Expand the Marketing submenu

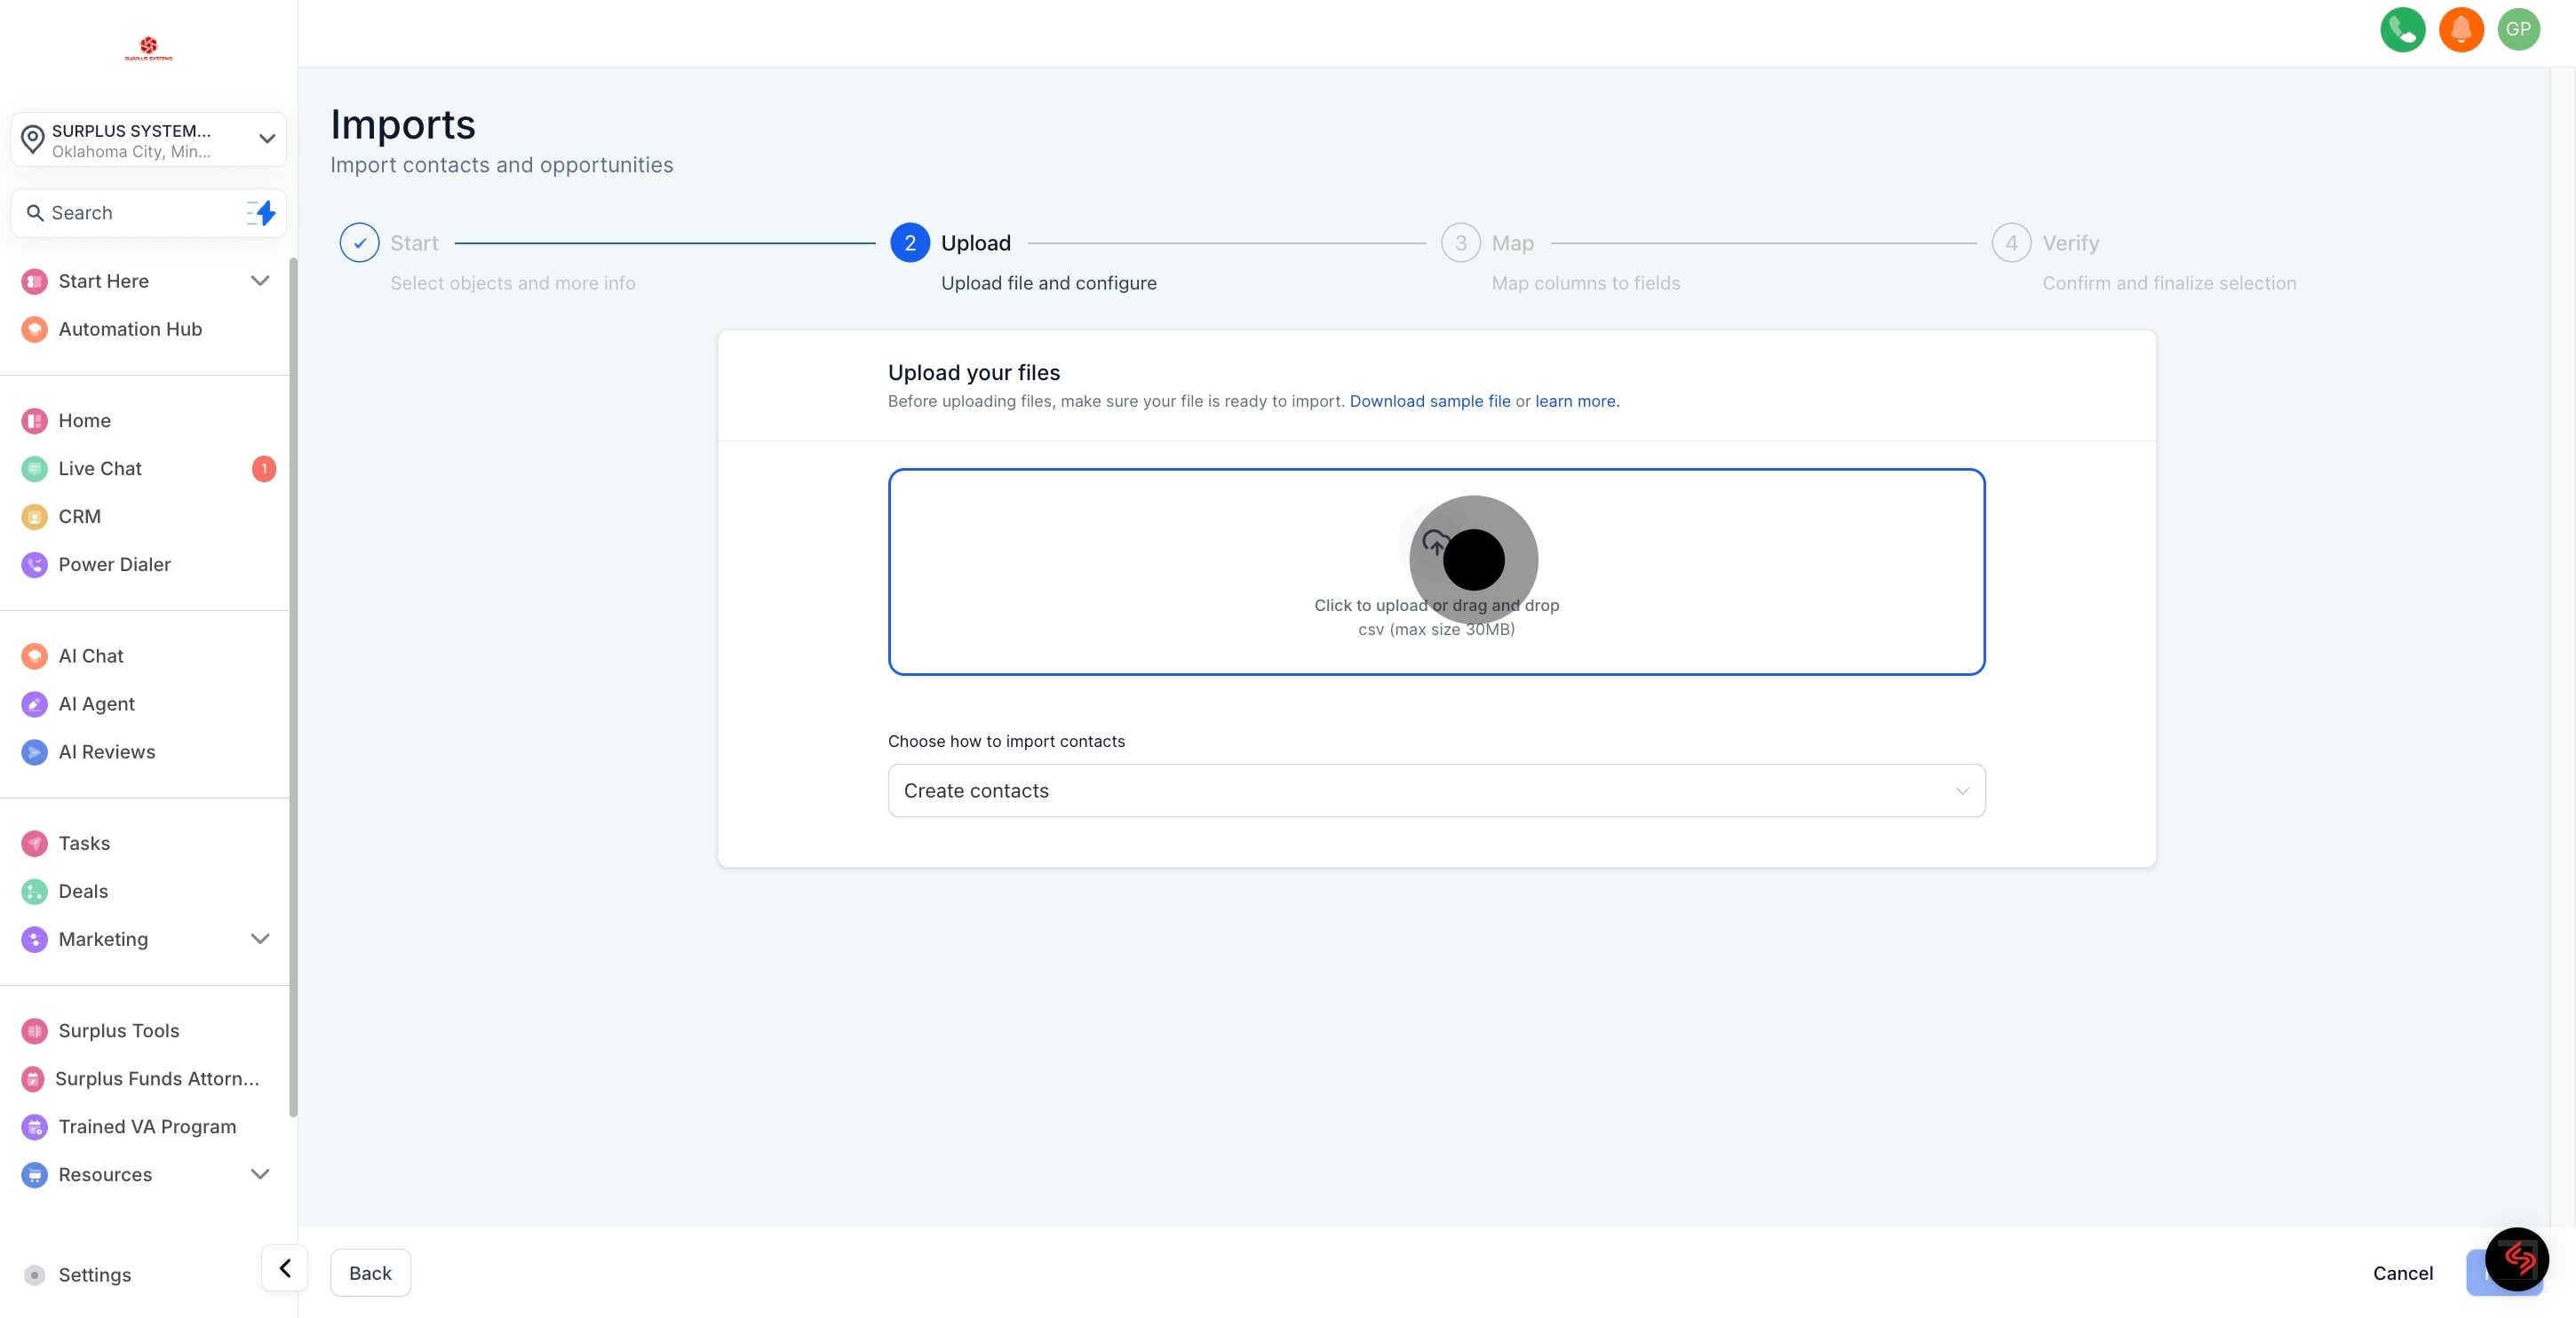(x=260, y=938)
